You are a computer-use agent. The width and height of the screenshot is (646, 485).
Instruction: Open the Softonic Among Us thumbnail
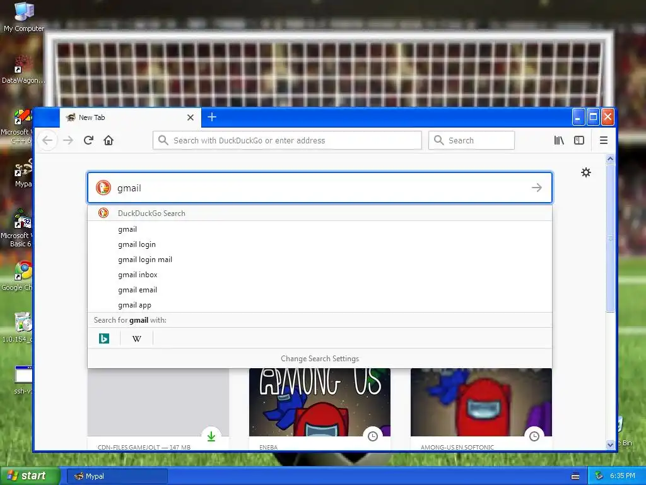pyautogui.click(x=481, y=402)
